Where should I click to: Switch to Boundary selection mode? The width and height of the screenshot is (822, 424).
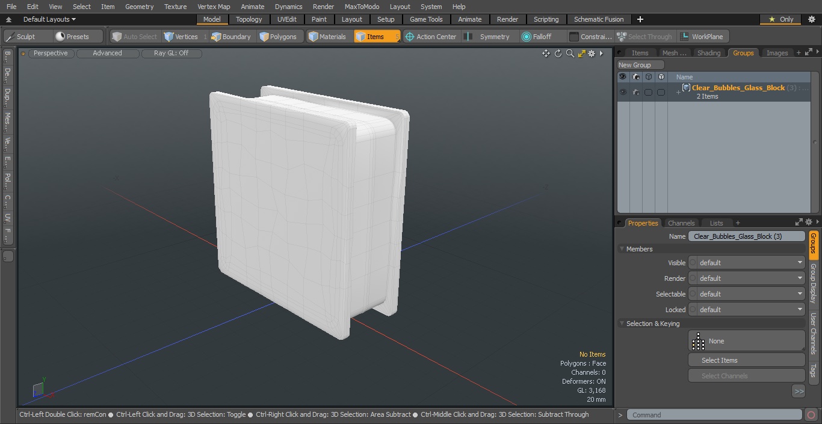(231, 37)
